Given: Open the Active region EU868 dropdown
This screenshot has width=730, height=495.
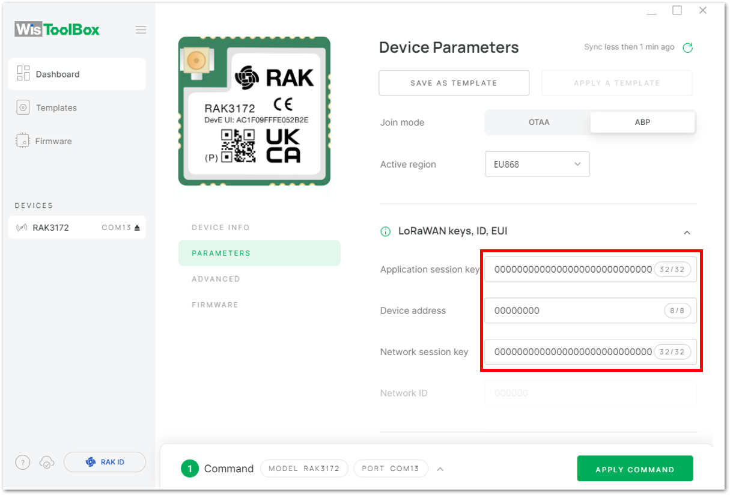Looking at the screenshot, I should pos(537,164).
